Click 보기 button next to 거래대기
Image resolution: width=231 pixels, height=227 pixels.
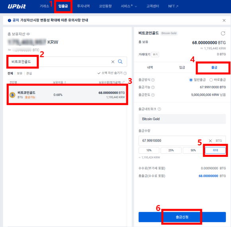(155, 55)
